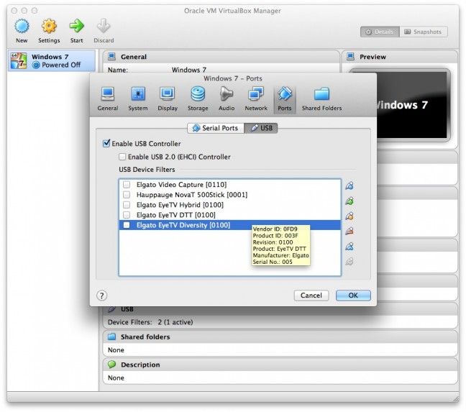
Task: Click the remove USB filter icon
Action: [349, 231]
